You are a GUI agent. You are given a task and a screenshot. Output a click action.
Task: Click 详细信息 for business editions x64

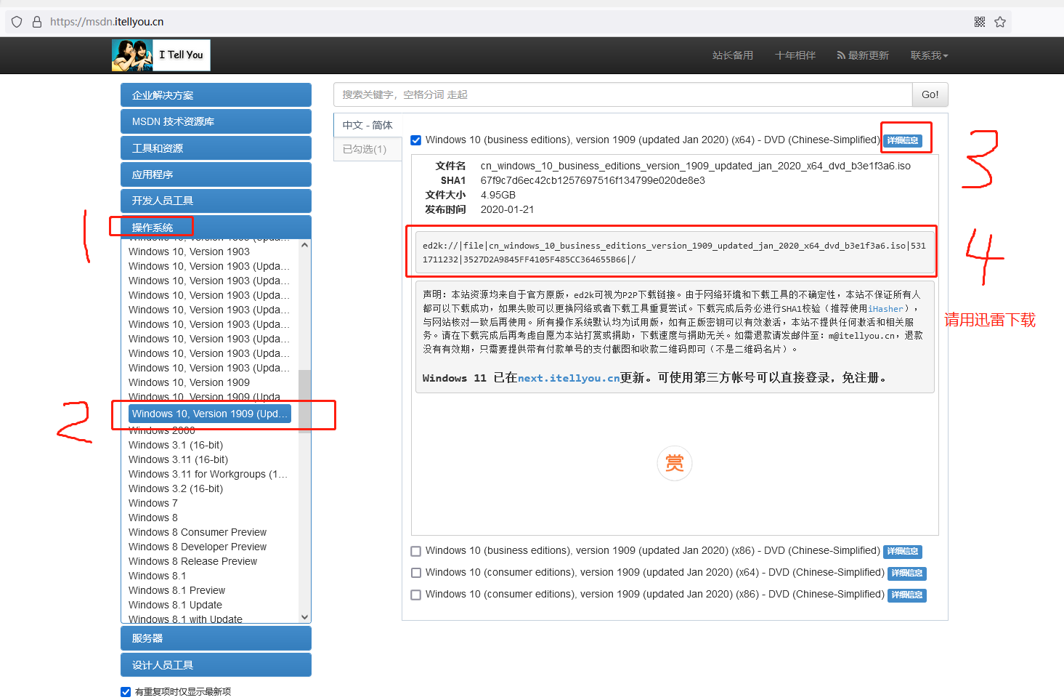tap(903, 140)
